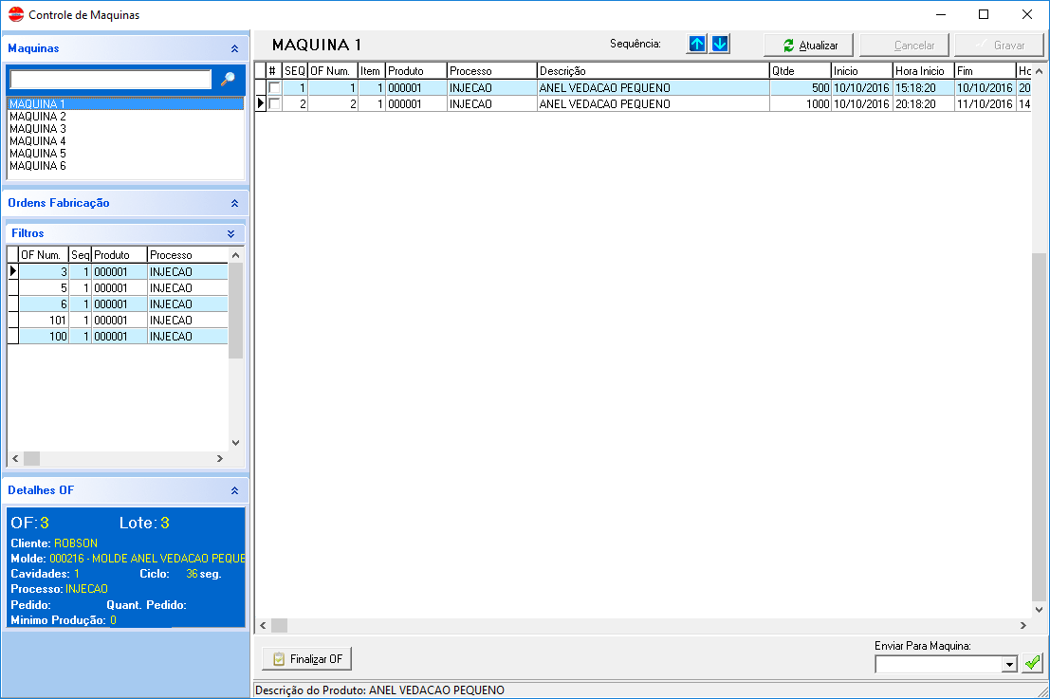Screen dimensions: 1050x699
Task: Click the Finalizar OF button
Action: coord(307,659)
